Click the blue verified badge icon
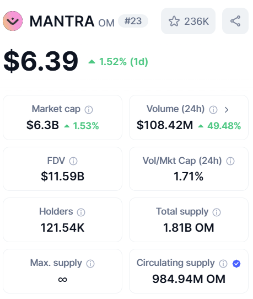253x299 pixels. click(236, 264)
